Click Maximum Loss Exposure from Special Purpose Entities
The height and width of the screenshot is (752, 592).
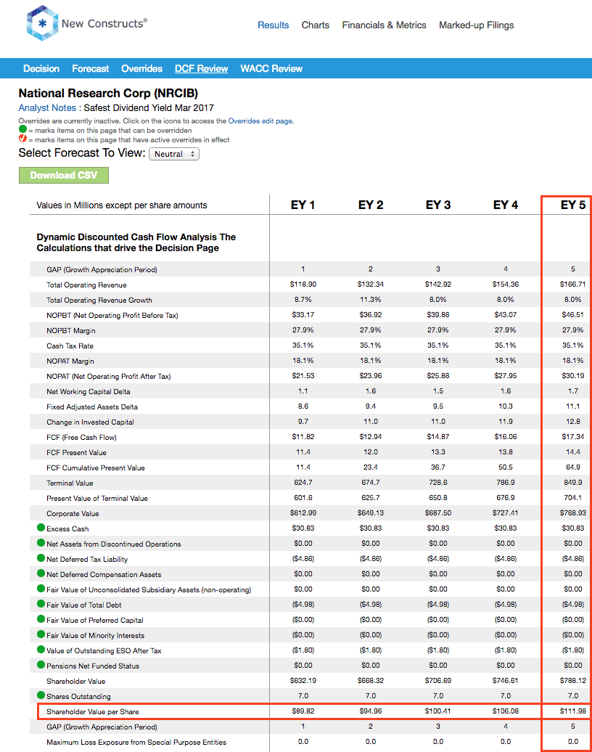(136, 743)
